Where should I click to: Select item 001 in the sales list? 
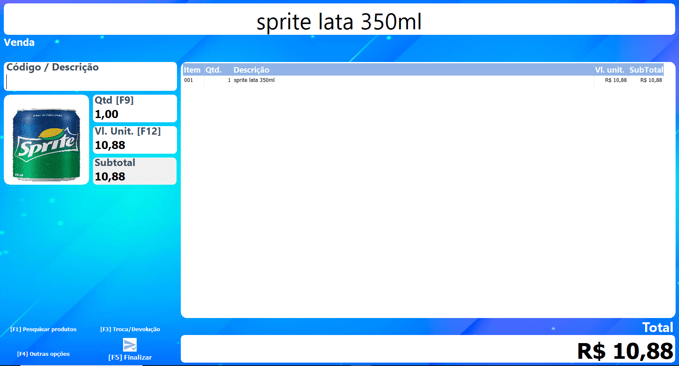click(x=189, y=80)
